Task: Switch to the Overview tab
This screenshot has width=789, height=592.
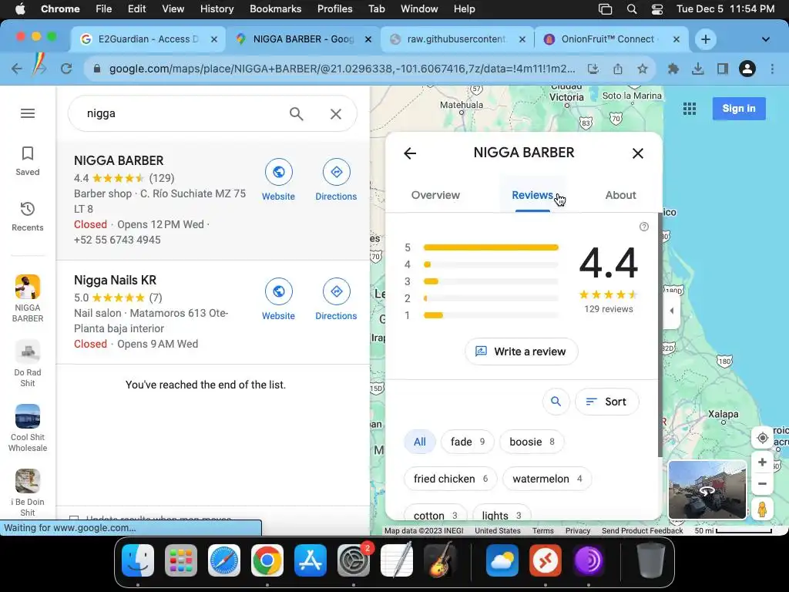Action: pos(435,195)
